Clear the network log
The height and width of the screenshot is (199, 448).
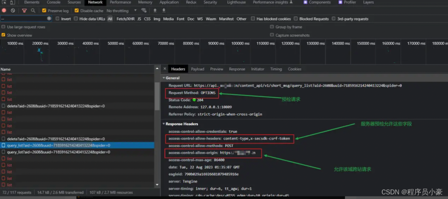pos(13,10)
